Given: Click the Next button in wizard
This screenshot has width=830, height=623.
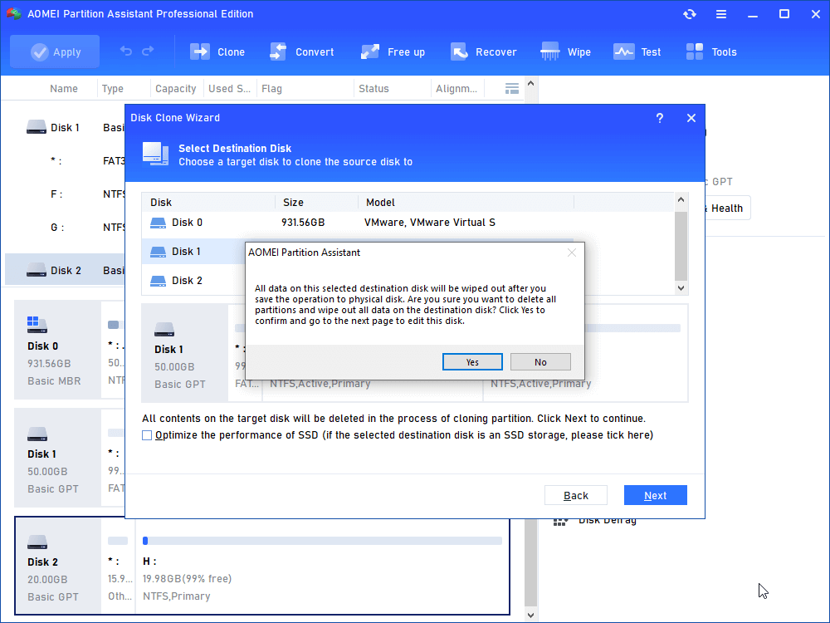Looking at the screenshot, I should (656, 495).
